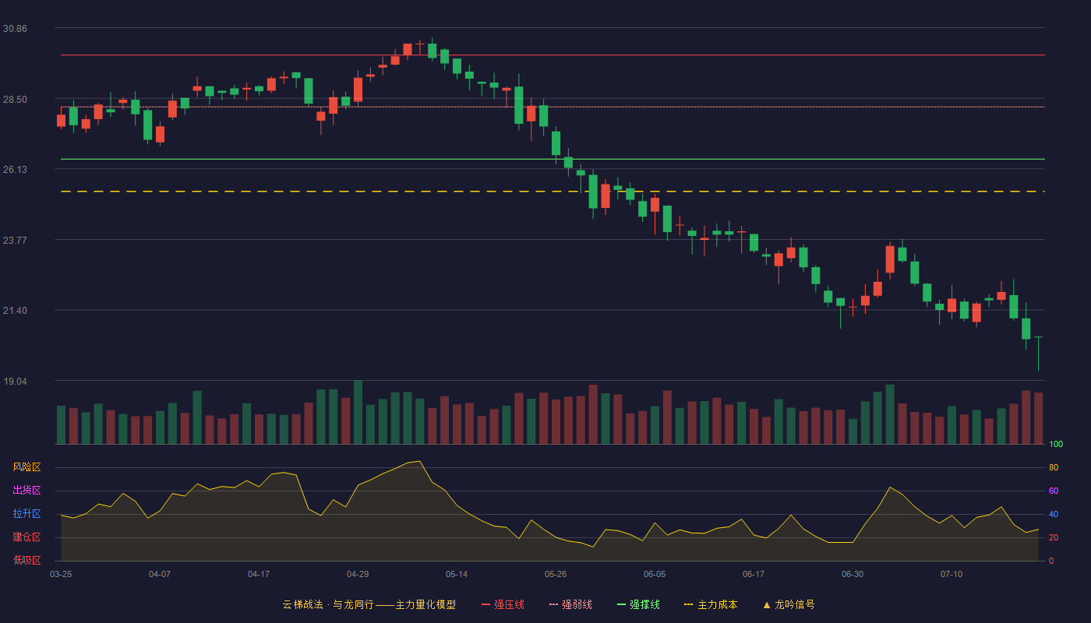Toggle the 强压线 legend item
Image resolution: width=1091 pixels, height=623 pixels.
(x=503, y=604)
